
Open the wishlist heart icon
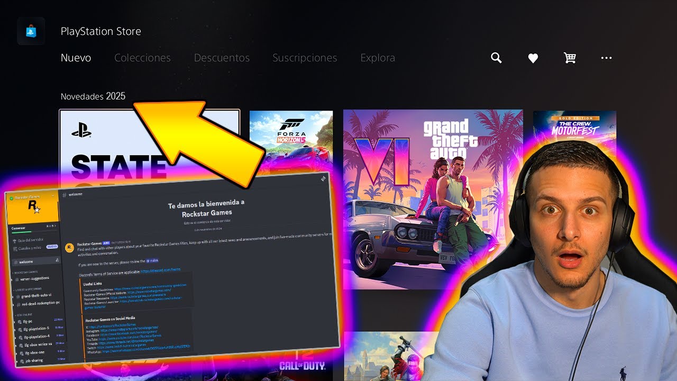point(533,58)
